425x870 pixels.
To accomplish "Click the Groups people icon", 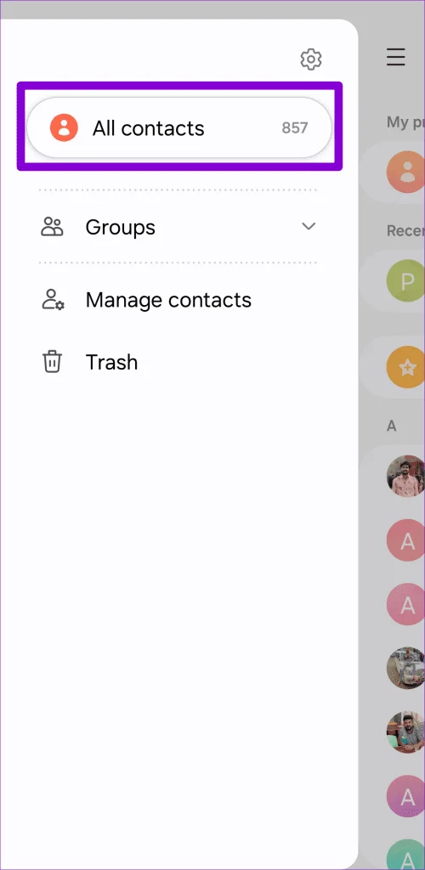I will tap(52, 227).
